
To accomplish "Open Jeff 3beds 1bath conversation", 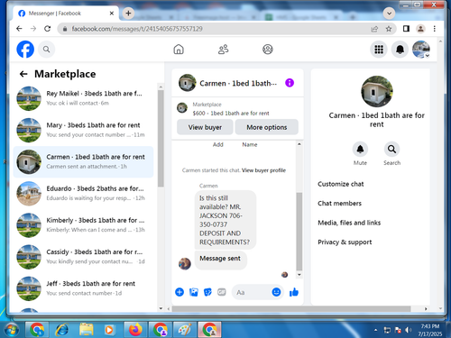I will pyautogui.click(x=84, y=288).
